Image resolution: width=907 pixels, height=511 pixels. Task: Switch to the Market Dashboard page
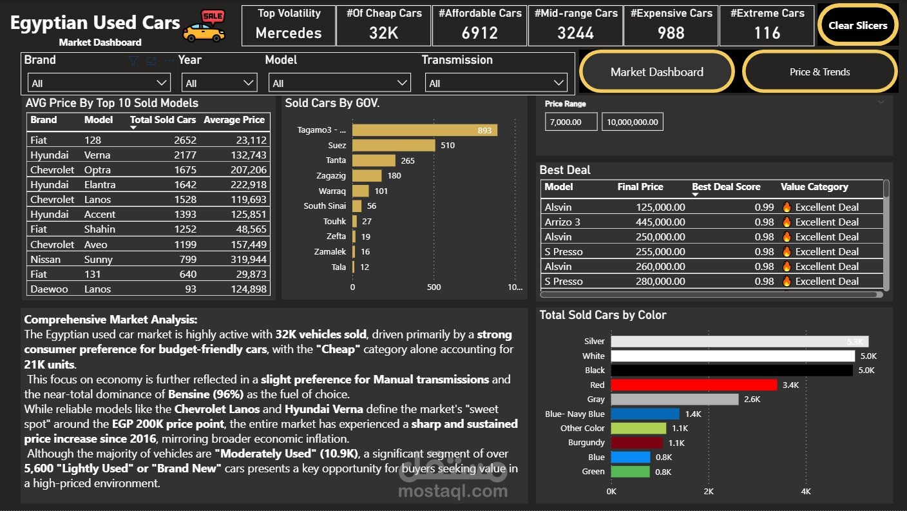click(x=656, y=72)
